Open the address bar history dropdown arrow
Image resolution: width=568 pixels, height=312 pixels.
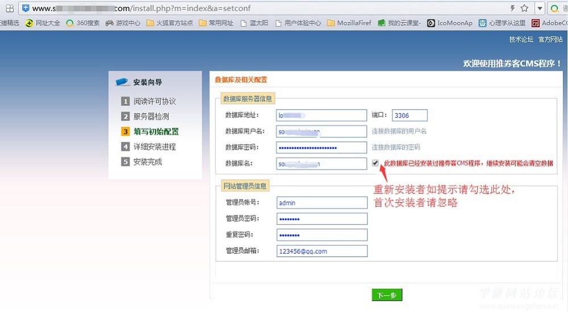tap(539, 9)
